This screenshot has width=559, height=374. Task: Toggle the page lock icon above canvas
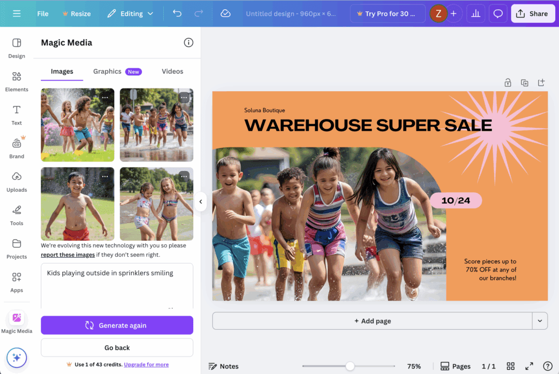508,83
